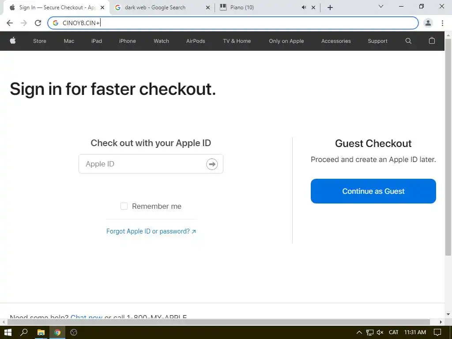Image resolution: width=452 pixels, height=339 pixels.
Task: Submit Apple ID with the arrow button
Action: [x=212, y=164]
